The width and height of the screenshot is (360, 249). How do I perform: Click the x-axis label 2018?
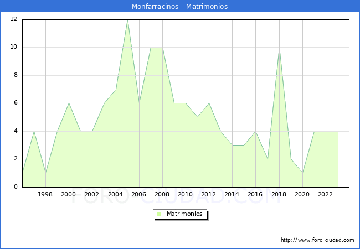coord(279,194)
